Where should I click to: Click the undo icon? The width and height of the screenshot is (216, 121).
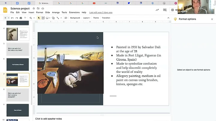12,18
